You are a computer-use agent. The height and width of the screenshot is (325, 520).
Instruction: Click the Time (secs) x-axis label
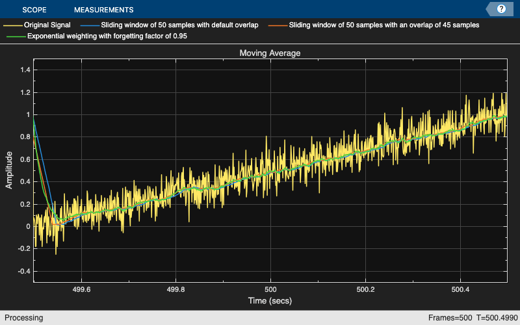click(270, 301)
